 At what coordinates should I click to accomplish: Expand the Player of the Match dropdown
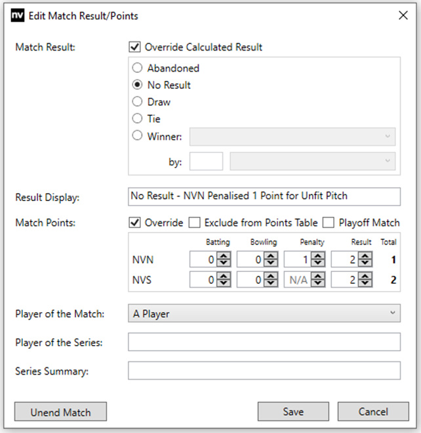264,314
